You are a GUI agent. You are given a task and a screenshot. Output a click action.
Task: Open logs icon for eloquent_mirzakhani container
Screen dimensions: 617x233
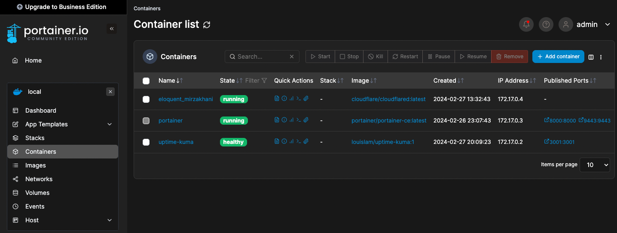[277, 99]
